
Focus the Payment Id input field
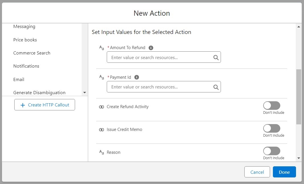(160, 87)
